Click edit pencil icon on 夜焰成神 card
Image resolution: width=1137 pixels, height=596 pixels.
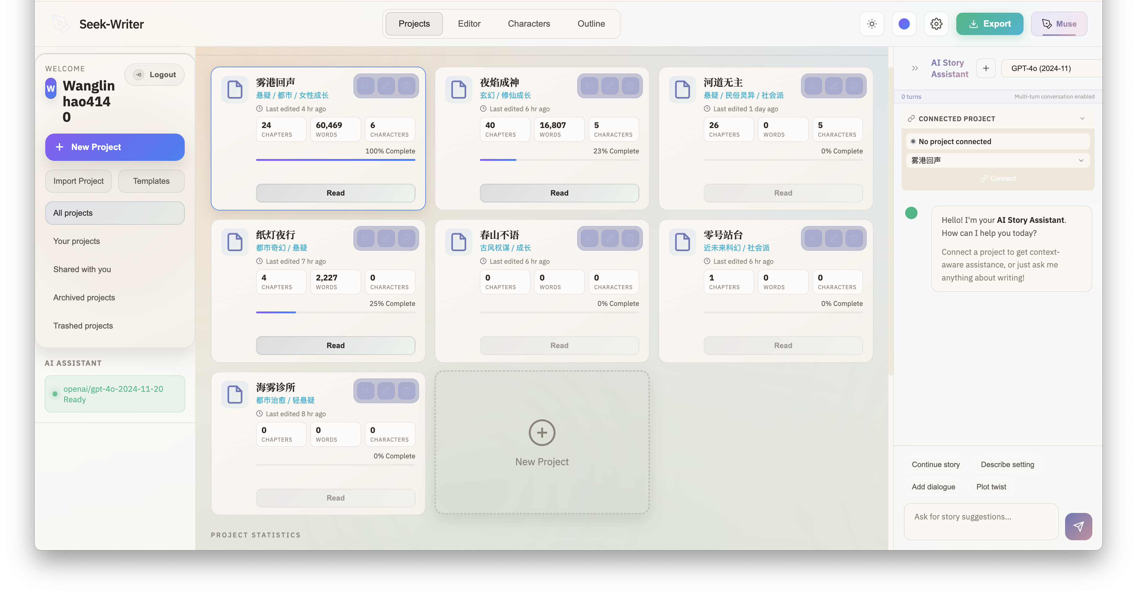[610, 86]
